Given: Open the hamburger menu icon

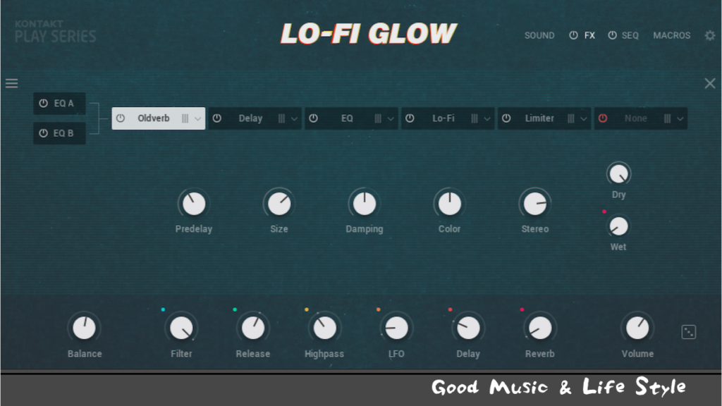Looking at the screenshot, I should pyautogui.click(x=11, y=83).
